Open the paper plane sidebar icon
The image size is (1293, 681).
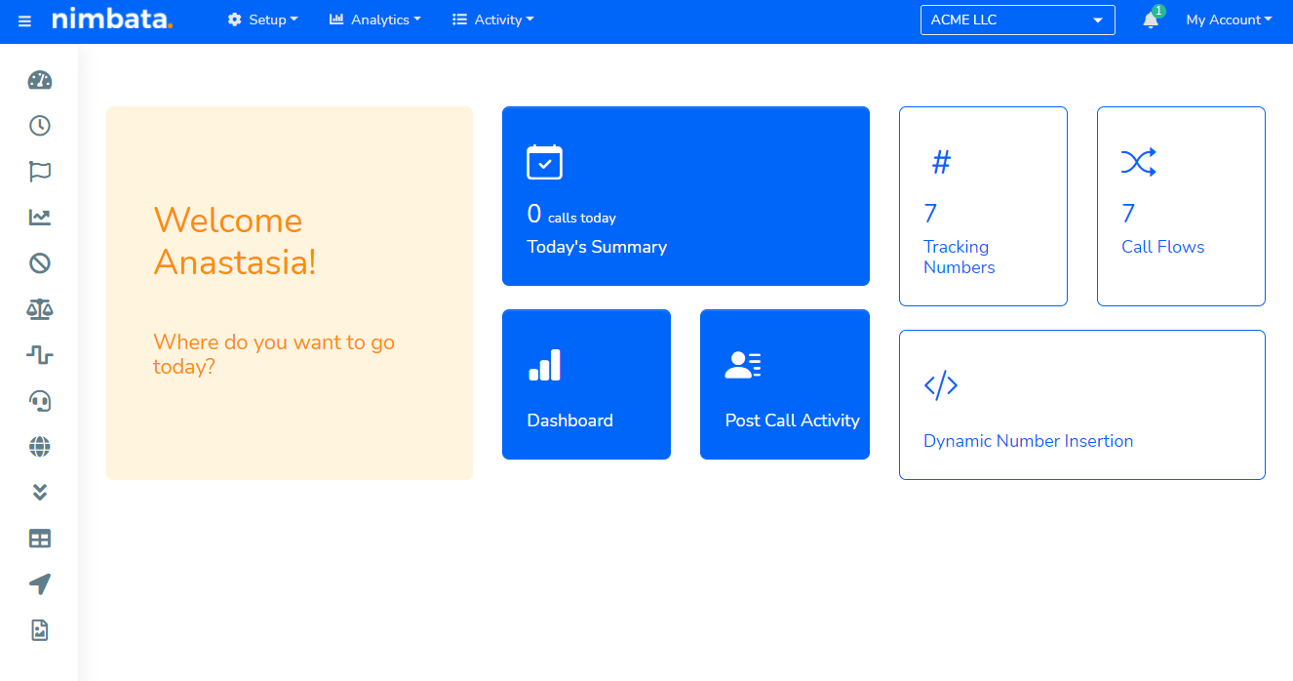(40, 583)
